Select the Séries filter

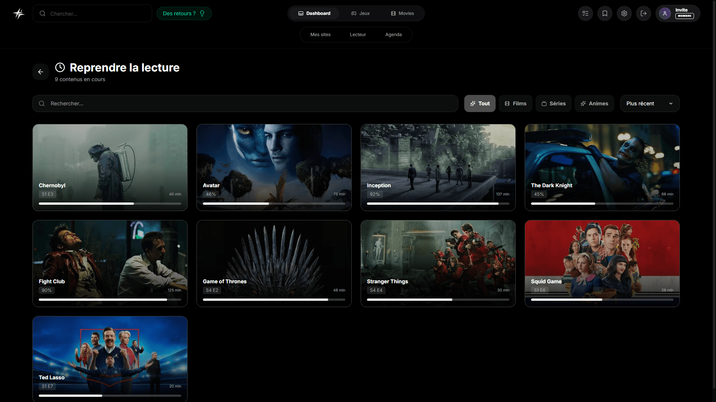click(x=553, y=103)
